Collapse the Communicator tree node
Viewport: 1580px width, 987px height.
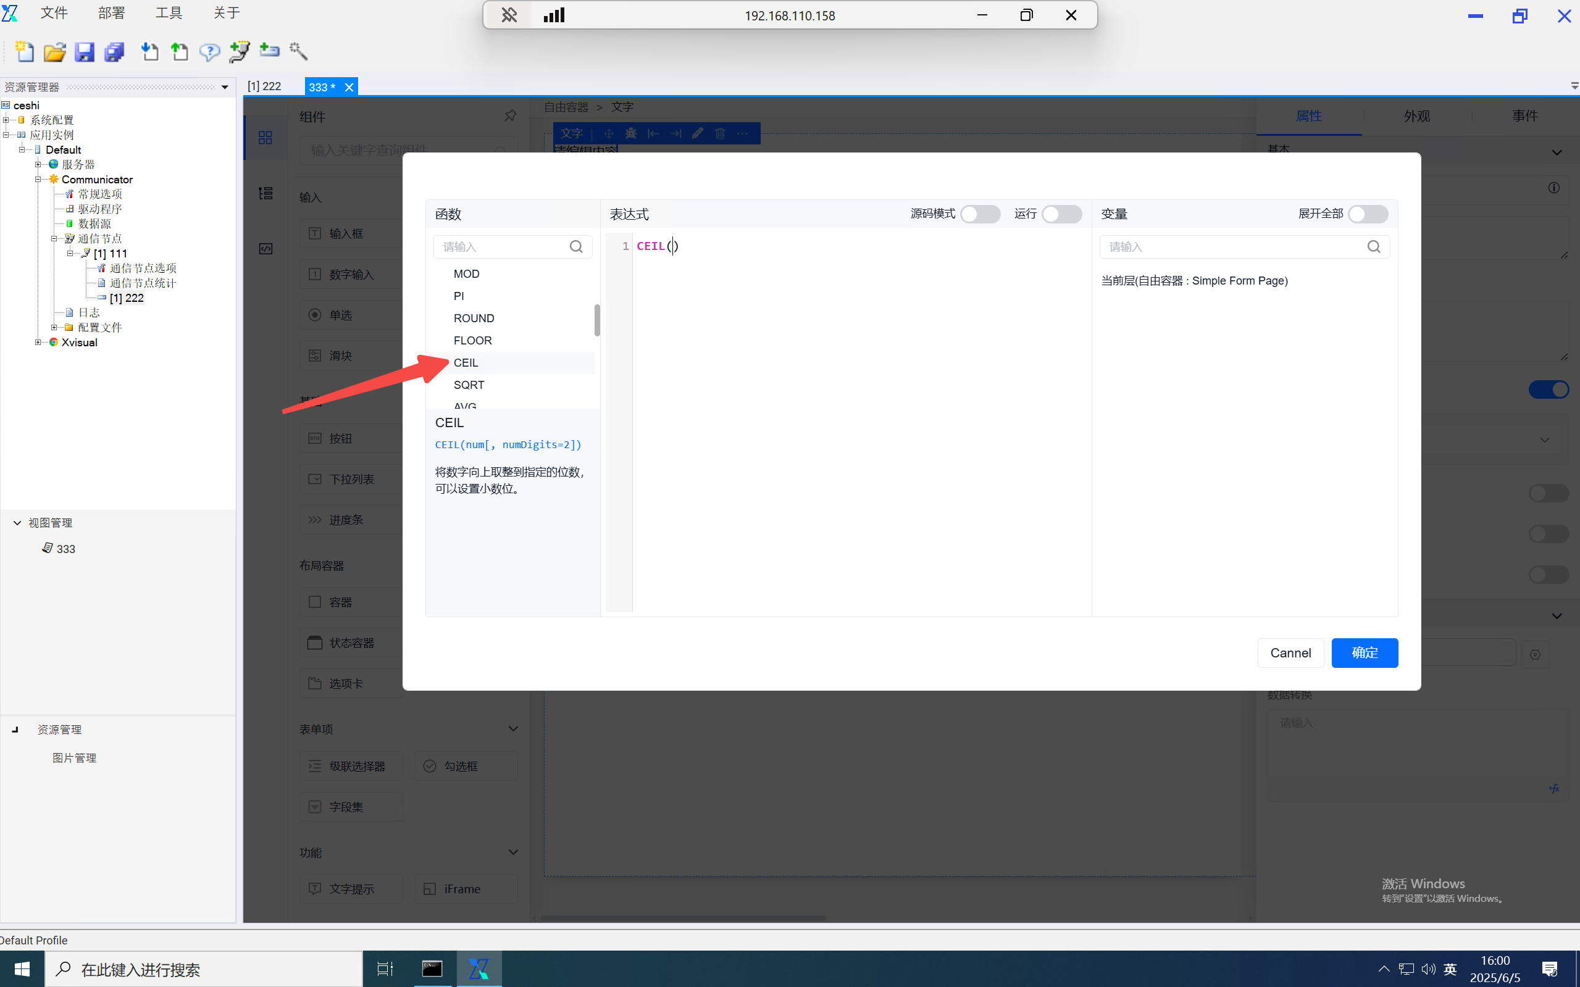(x=38, y=180)
